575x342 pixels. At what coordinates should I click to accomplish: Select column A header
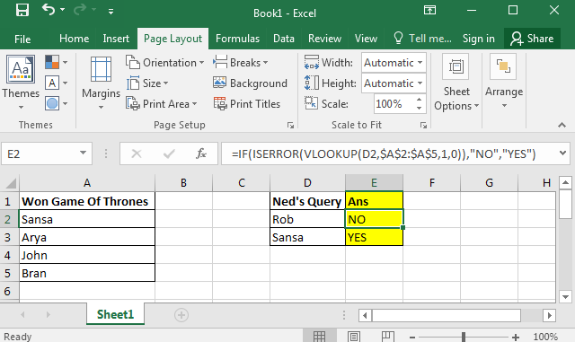click(x=87, y=182)
